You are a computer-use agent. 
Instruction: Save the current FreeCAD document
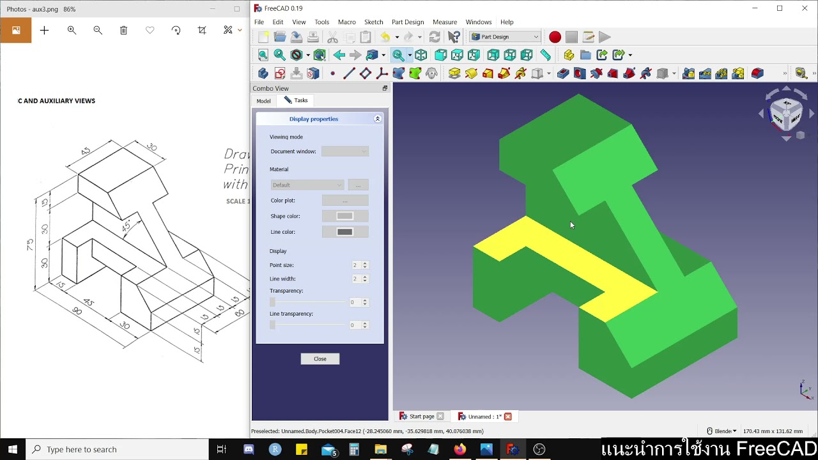pos(297,37)
